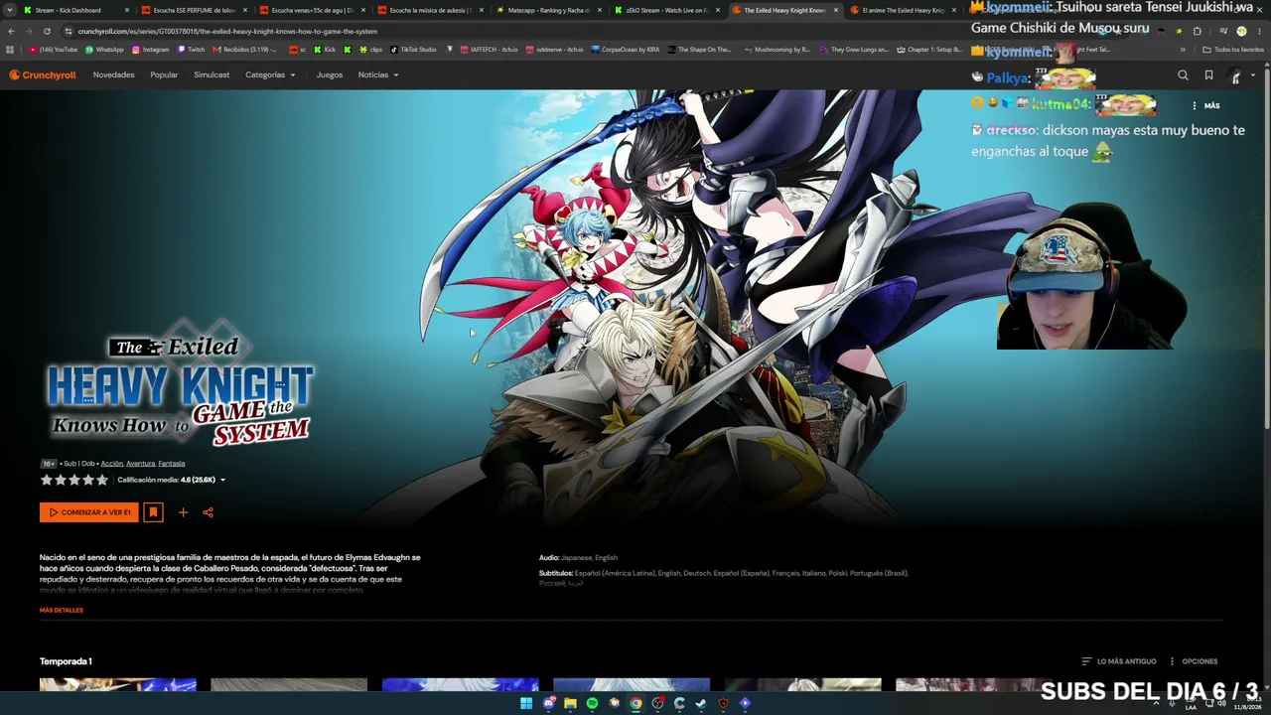Expand the Noticias dropdown menu
The height and width of the screenshot is (715, 1271).
coord(378,74)
